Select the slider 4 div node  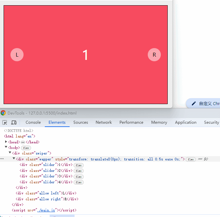click(46, 182)
